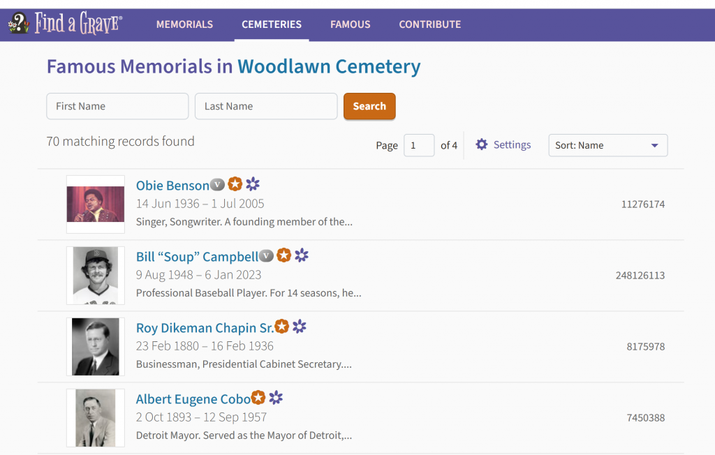Click the Settings gear icon
The width and height of the screenshot is (715, 455).
point(482,144)
